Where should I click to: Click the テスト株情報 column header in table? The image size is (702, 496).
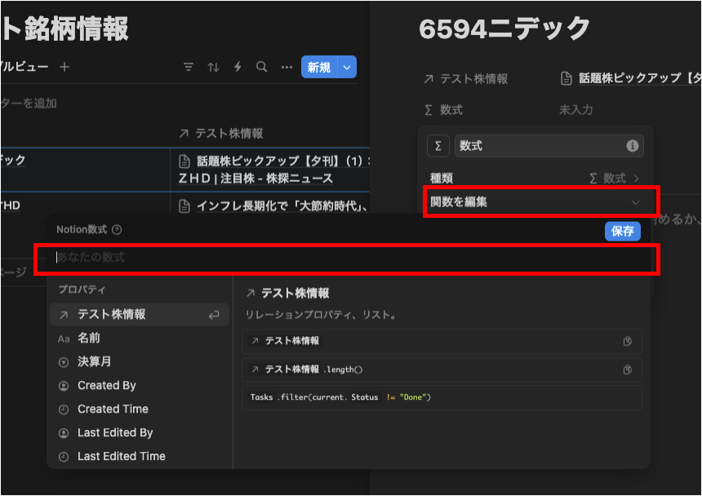point(220,133)
